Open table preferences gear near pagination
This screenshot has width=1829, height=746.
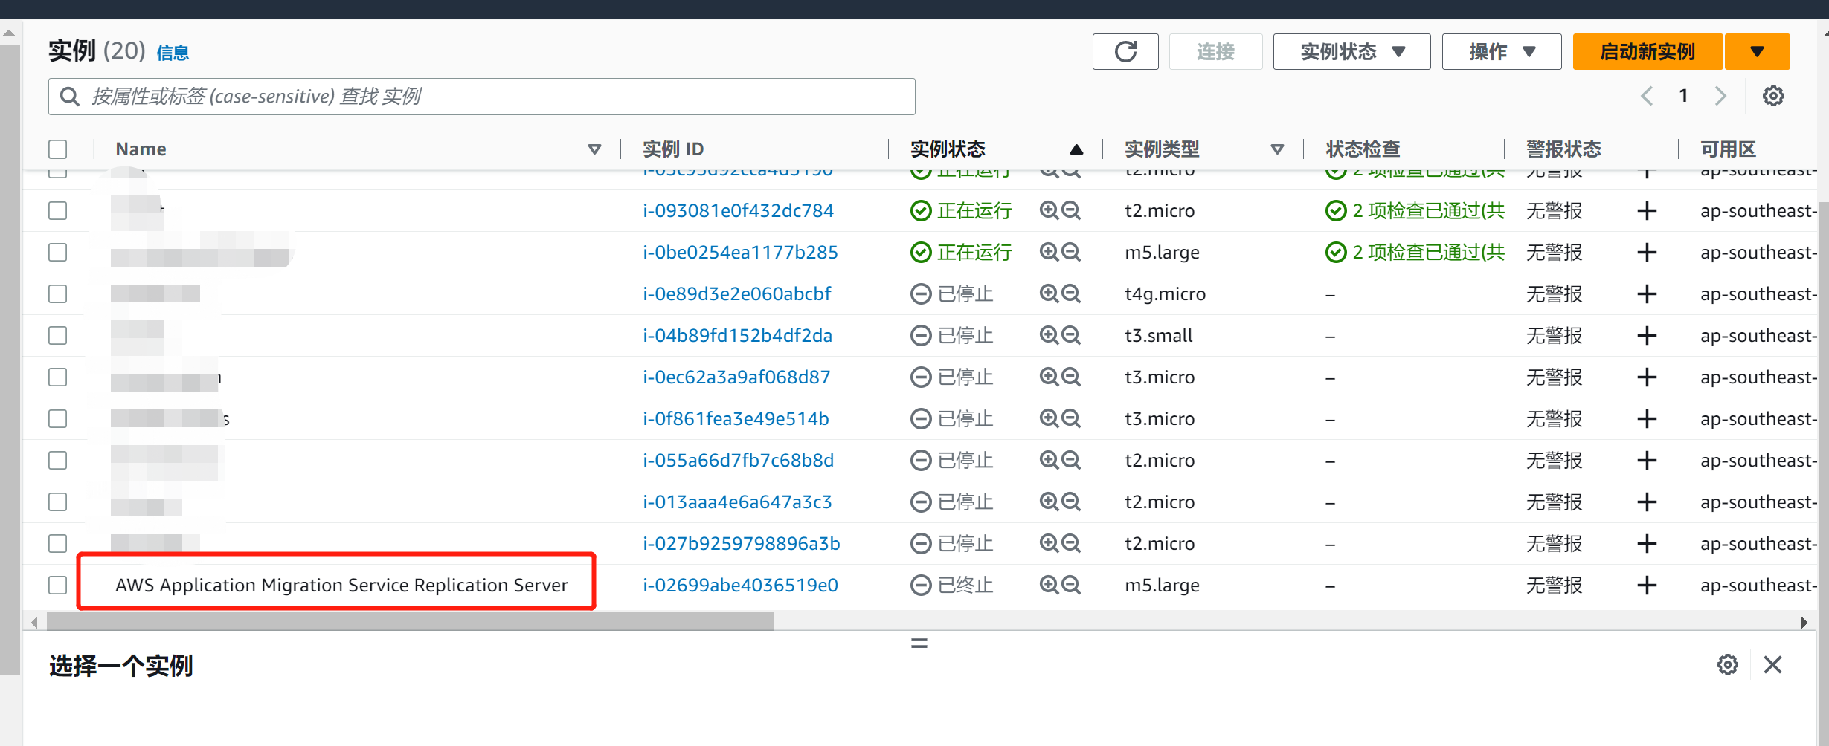coord(1773,96)
